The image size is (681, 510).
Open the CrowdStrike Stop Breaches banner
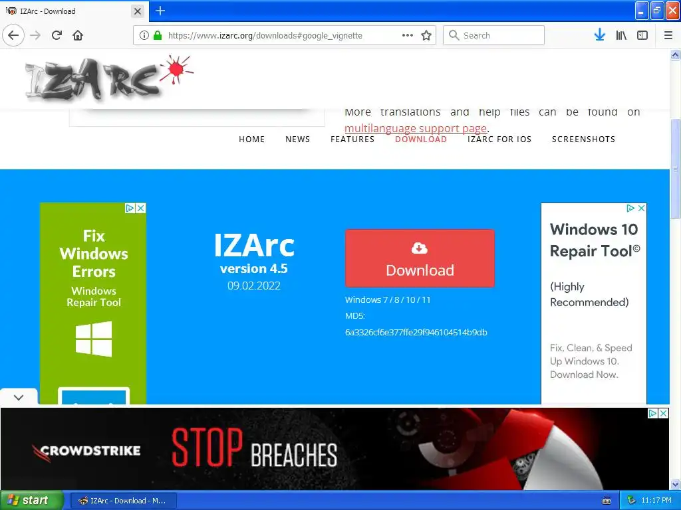[335, 449]
